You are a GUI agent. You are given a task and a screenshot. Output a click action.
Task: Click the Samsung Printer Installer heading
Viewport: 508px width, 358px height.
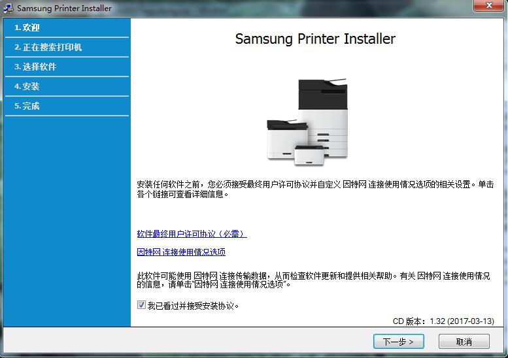[315, 39]
